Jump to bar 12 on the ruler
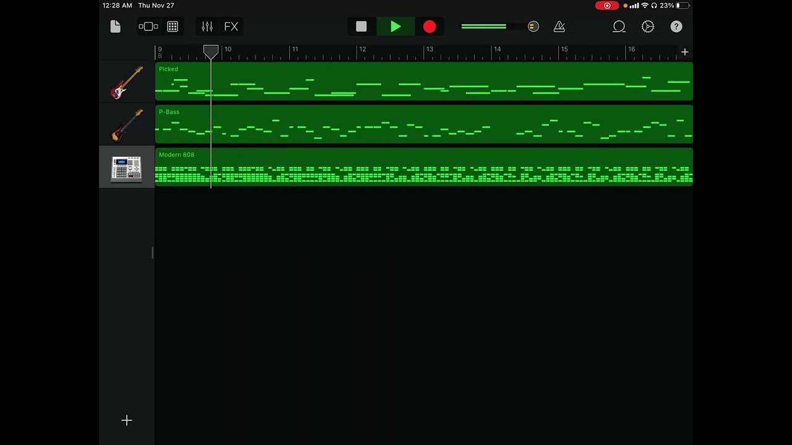792x445 pixels. point(363,49)
